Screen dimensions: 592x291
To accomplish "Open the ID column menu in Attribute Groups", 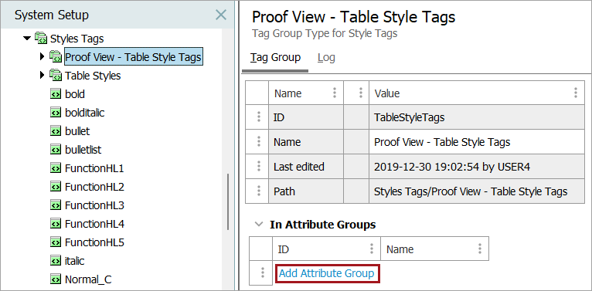I will click(372, 249).
